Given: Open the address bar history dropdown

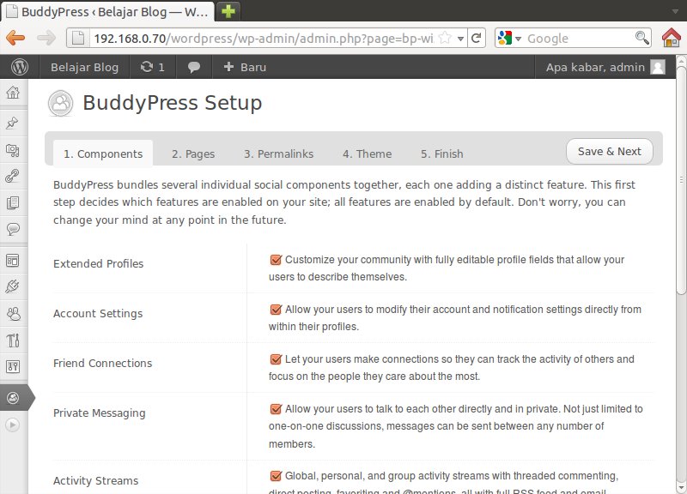Looking at the screenshot, I should pos(460,39).
